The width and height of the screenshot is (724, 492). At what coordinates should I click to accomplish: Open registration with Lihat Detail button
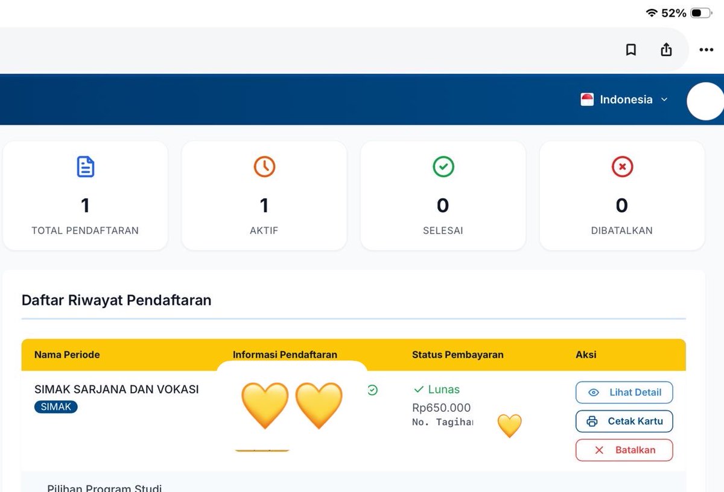[x=624, y=392]
